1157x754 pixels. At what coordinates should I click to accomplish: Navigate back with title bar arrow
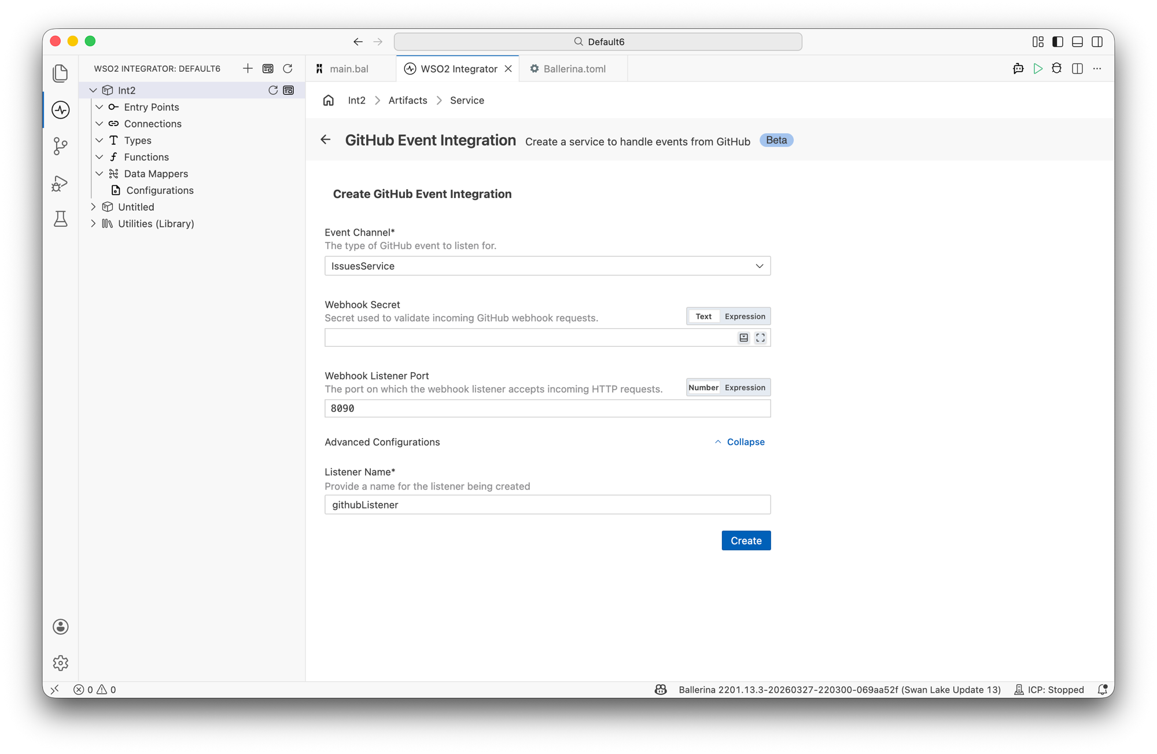coord(358,42)
